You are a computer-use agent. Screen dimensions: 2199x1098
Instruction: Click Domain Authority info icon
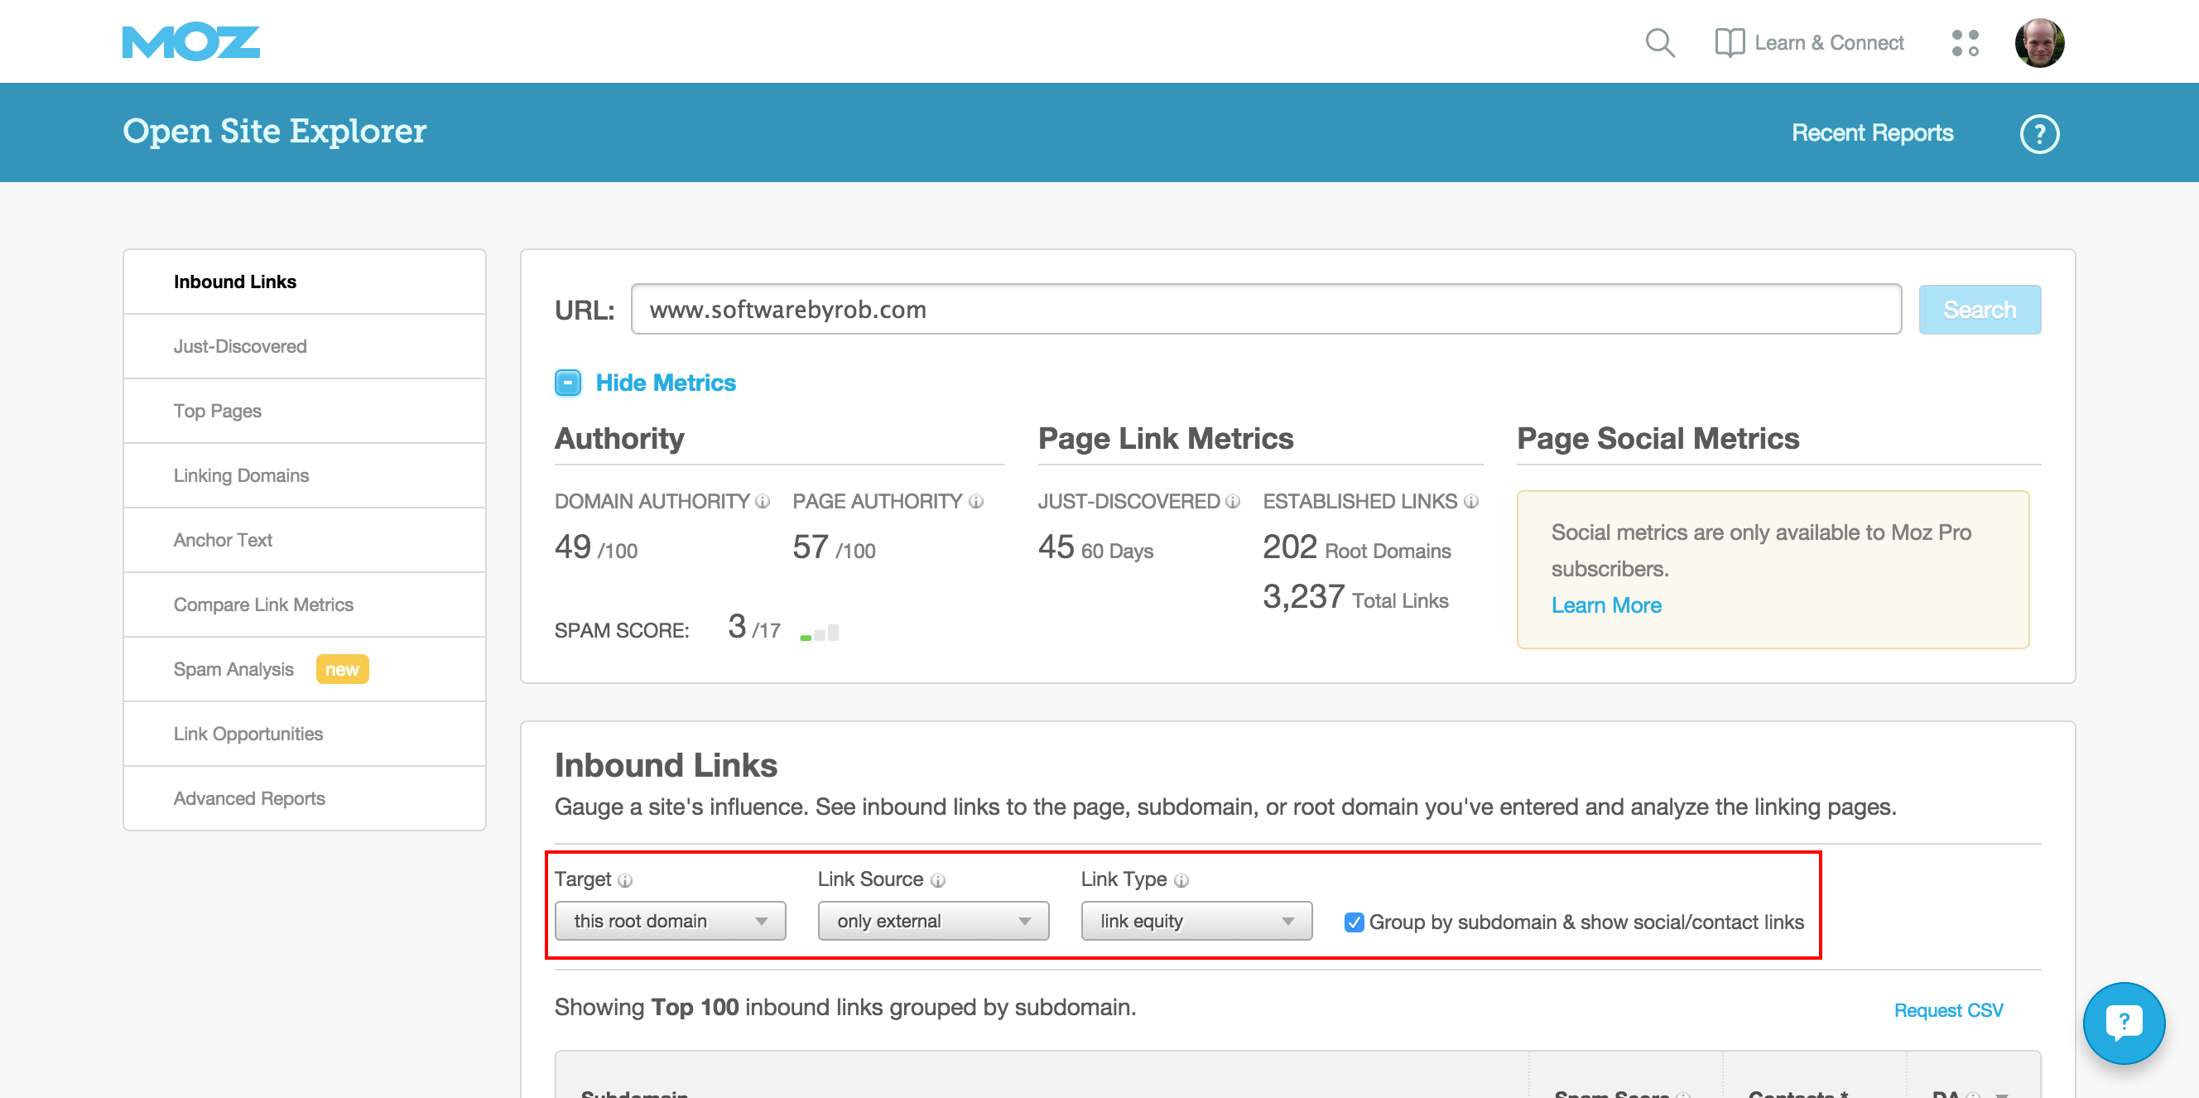(x=763, y=502)
